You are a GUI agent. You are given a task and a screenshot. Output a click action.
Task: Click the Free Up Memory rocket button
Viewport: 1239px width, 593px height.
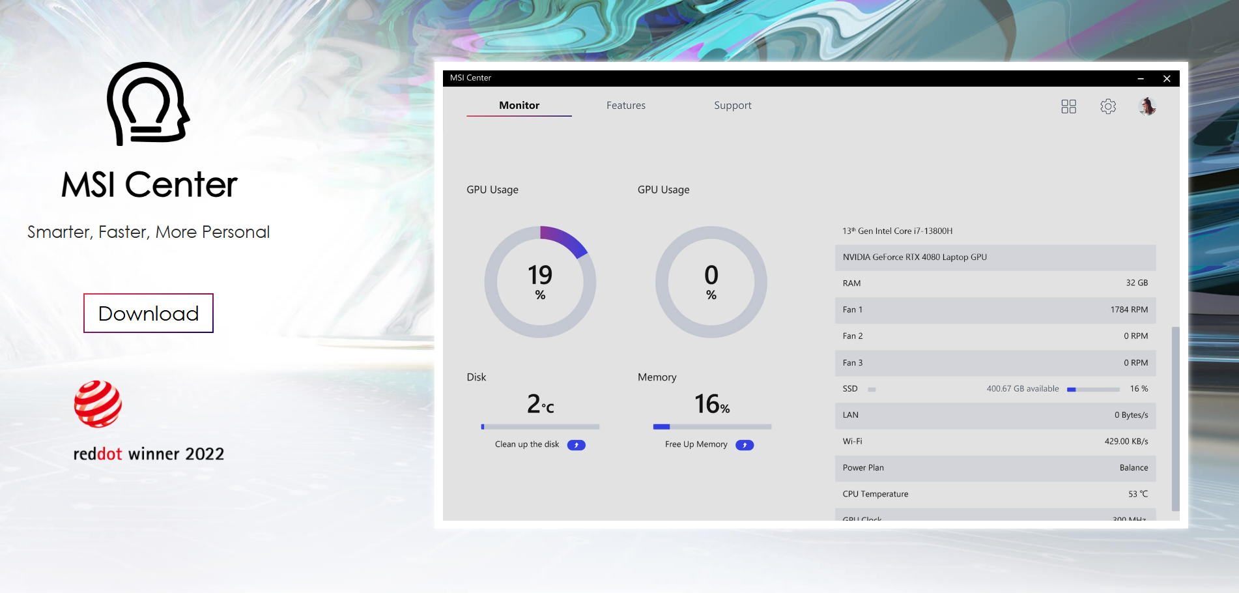tap(745, 445)
